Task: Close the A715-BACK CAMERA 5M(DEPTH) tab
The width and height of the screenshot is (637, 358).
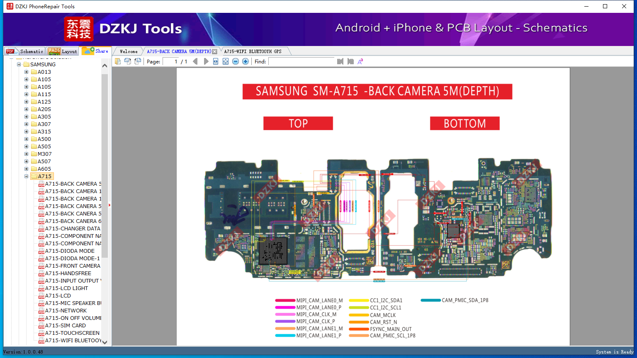Action: [214, 52]
